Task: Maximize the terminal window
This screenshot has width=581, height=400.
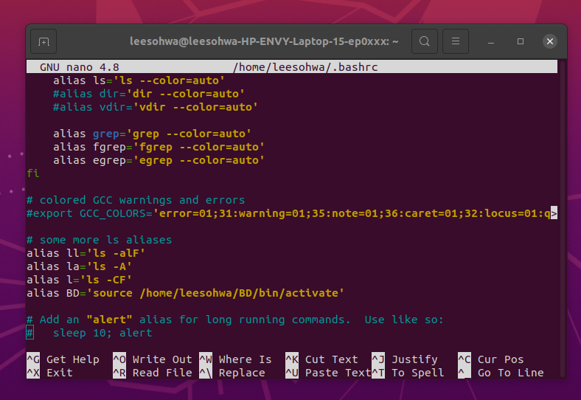Action: (521, 41)
